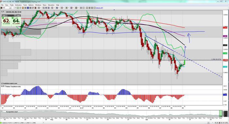Follow the Data by GFT link
The width and height of the screenshot is (229, 124).
(x=99, y=8)
